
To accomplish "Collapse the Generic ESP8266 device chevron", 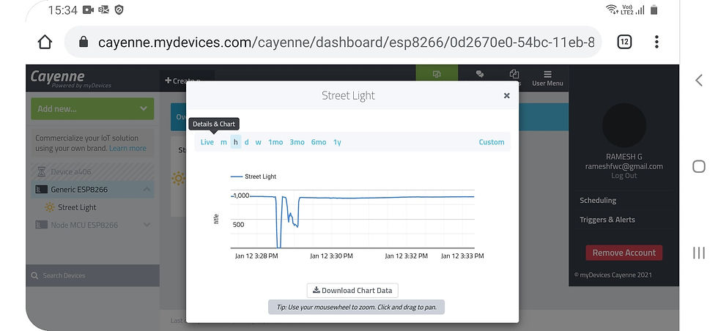I will (147, 189).
